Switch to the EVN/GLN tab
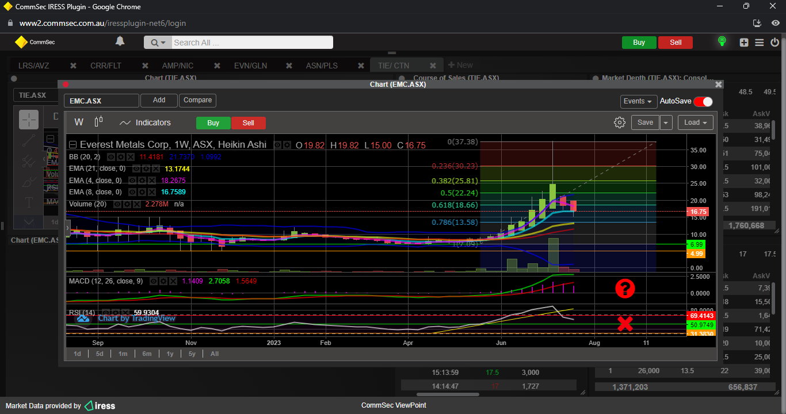This screenshot has width=786, height=414. (x=250, y=66)
